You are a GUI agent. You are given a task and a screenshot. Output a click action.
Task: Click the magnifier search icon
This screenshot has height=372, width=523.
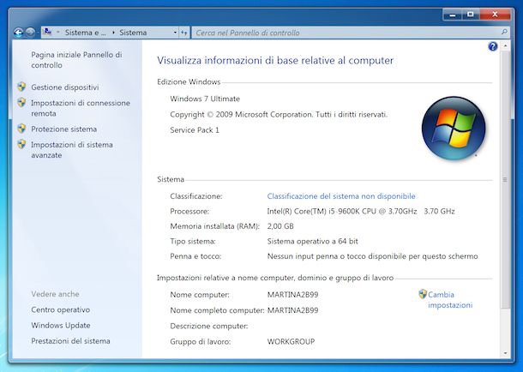pyautogui.click(x=504, y=33)
